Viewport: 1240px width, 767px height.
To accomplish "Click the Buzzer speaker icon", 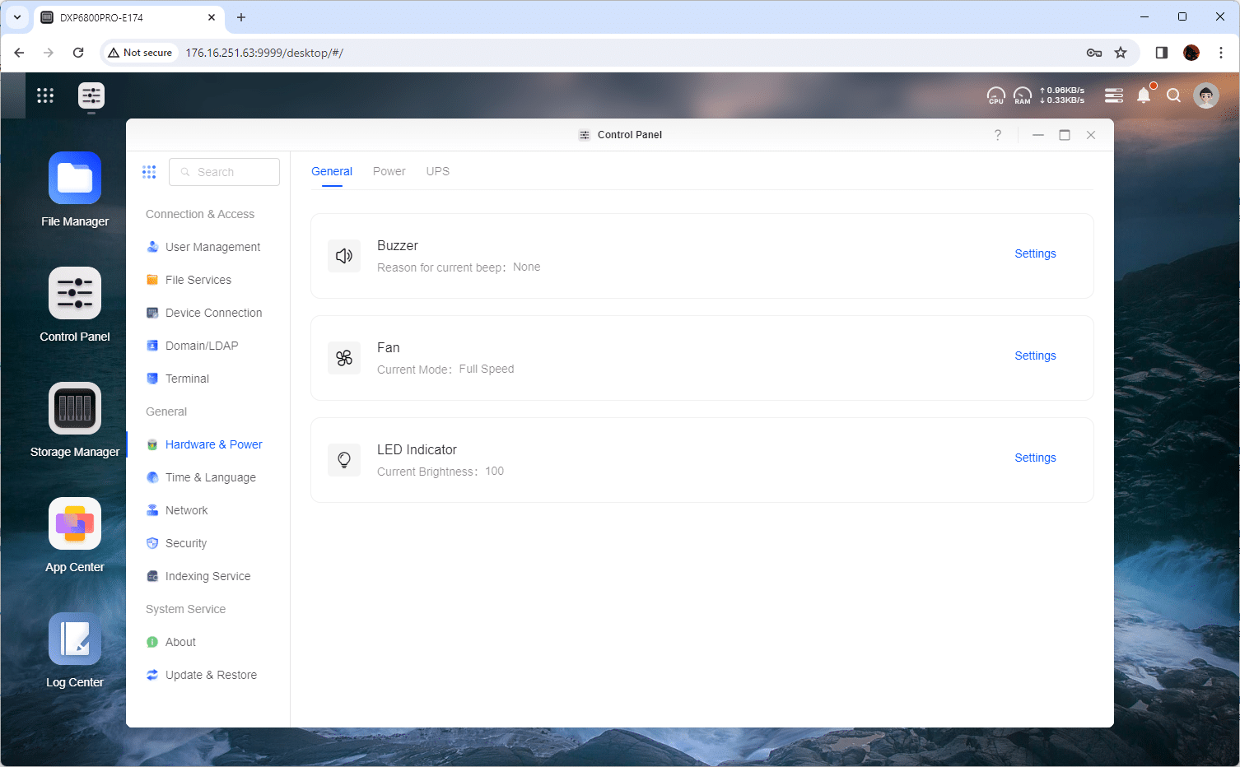I will coord(344,256).
